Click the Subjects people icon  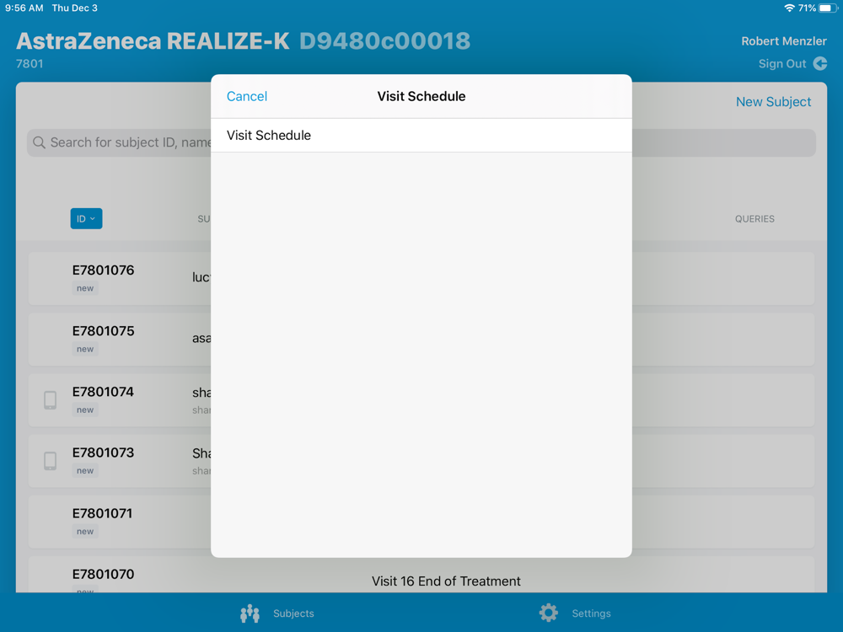(x=250, y=613)
